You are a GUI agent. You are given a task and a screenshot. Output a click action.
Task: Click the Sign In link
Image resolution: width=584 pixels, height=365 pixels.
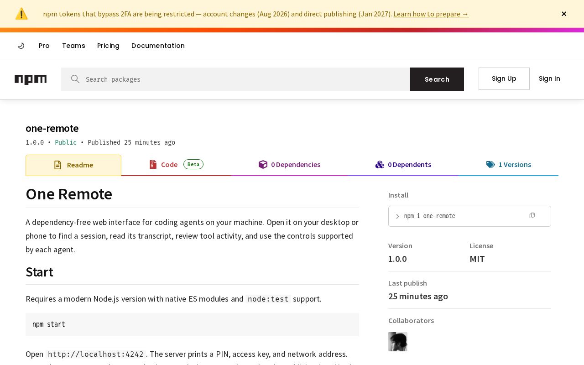click(549, 78)
